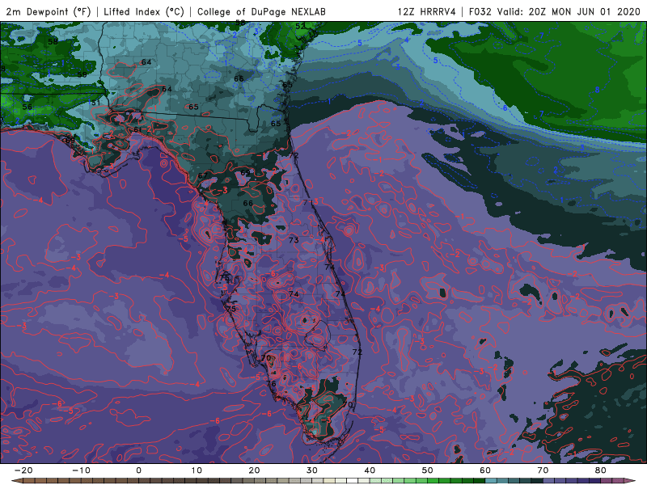647x485 pixels.
Task: Click the "Valid: 20Z MON JUN 01 2020" text
Action: click(x=569, y=11)
